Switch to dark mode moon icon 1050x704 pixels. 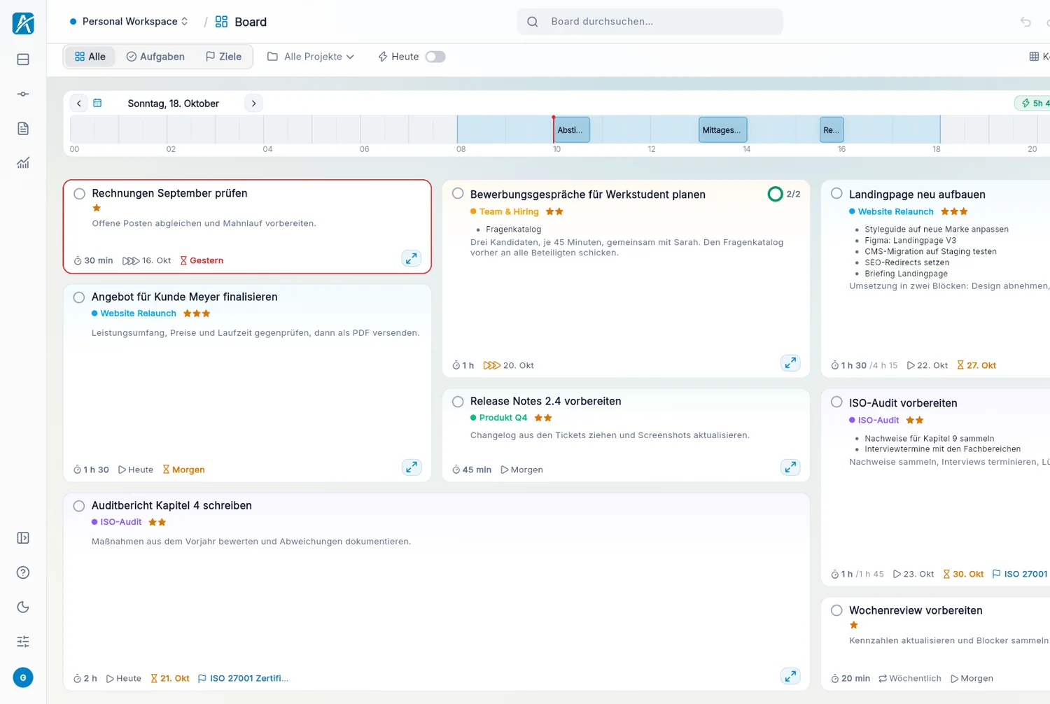[23, 607]
